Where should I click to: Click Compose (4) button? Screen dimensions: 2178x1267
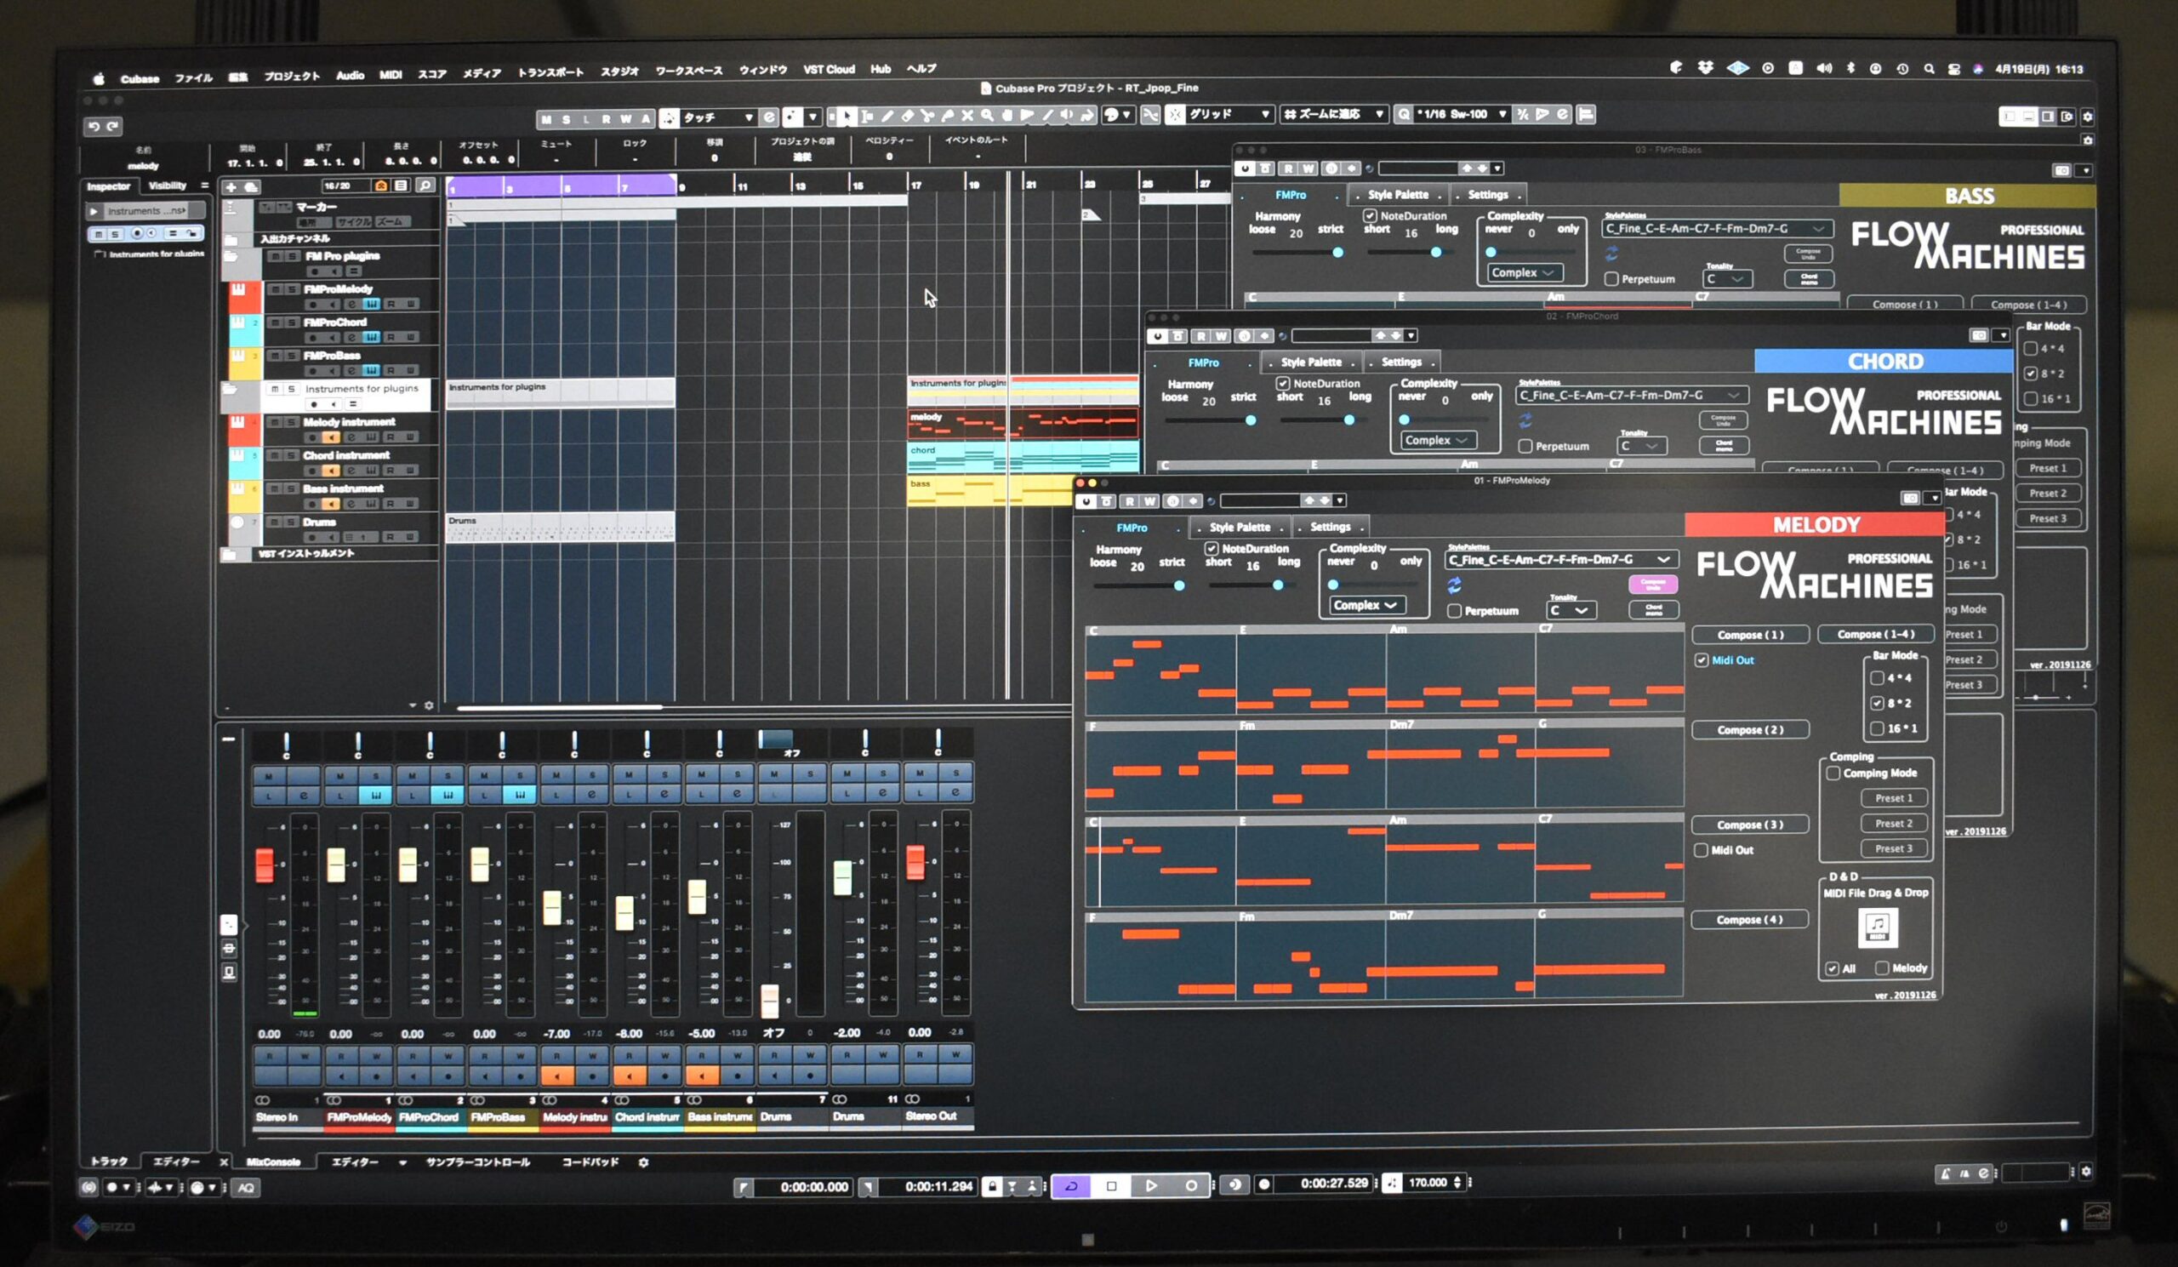[1749, 920]
